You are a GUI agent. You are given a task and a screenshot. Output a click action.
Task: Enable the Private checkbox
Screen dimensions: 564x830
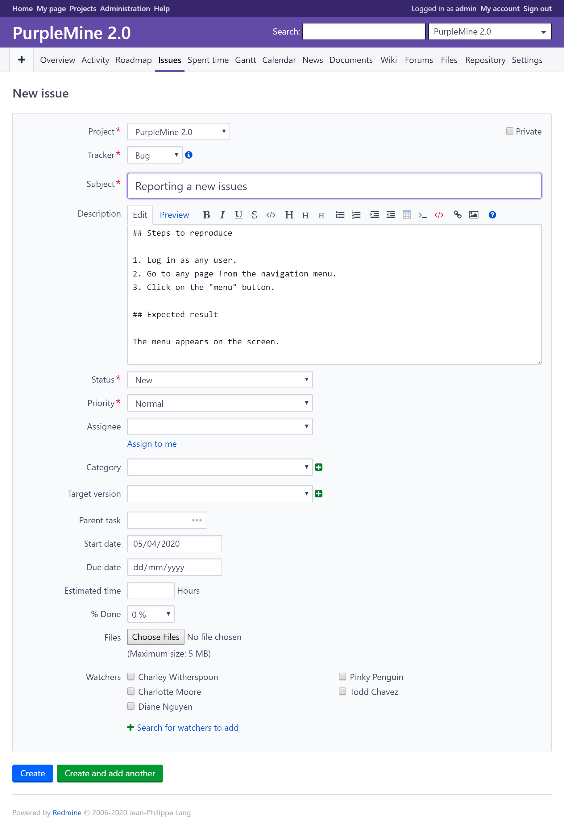(509, 131)
